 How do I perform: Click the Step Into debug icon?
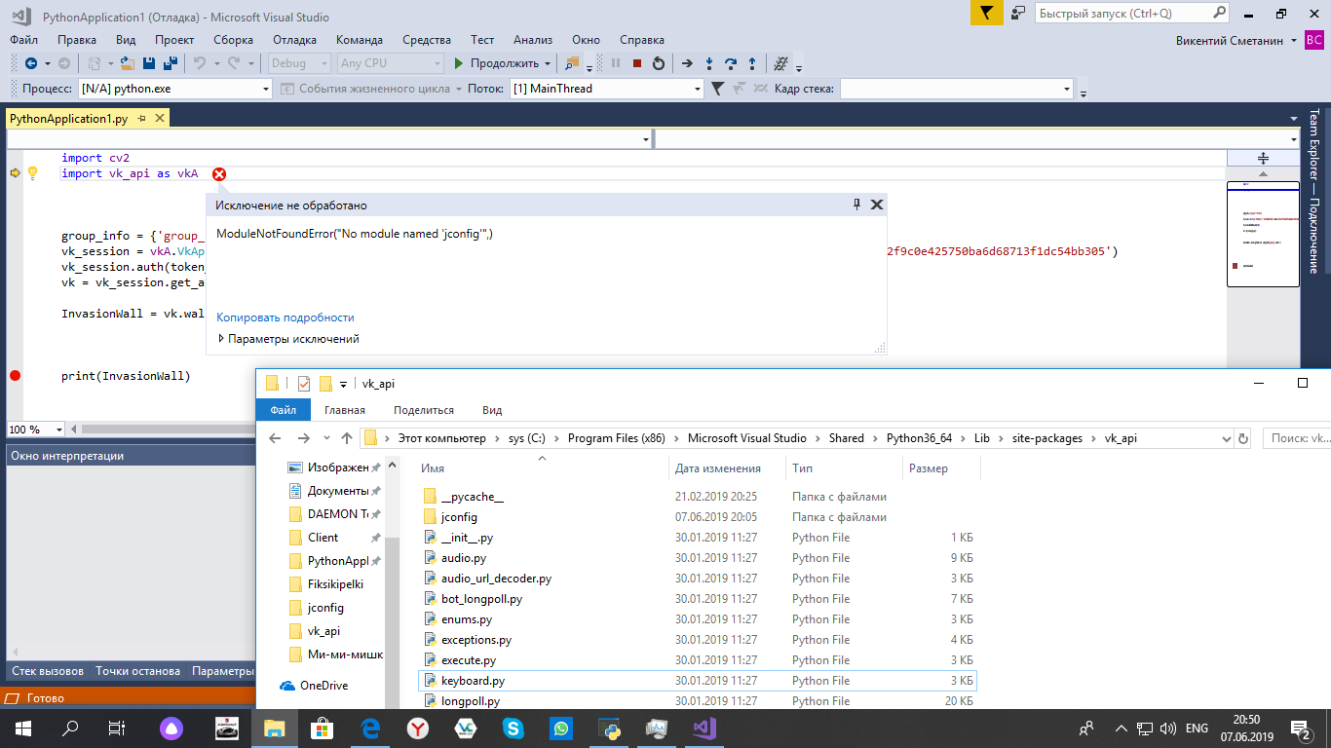click(x=709, y=63)
